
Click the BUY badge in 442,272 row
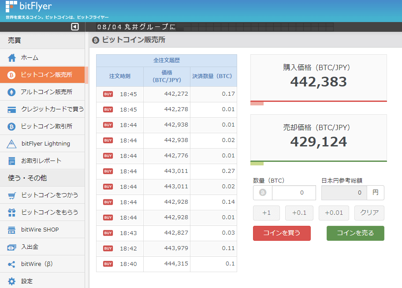(x=108, y=94)
